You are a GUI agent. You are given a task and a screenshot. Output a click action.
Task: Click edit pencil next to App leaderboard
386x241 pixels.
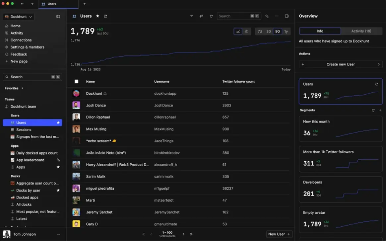tap(58, 160)
